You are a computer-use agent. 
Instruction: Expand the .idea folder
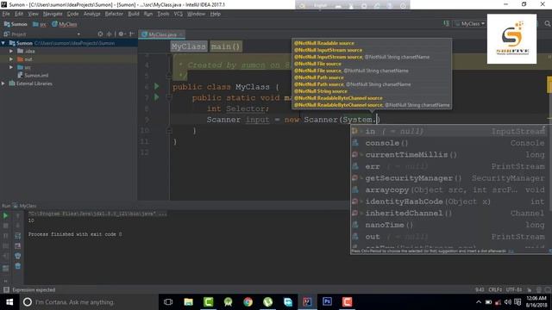11,51
